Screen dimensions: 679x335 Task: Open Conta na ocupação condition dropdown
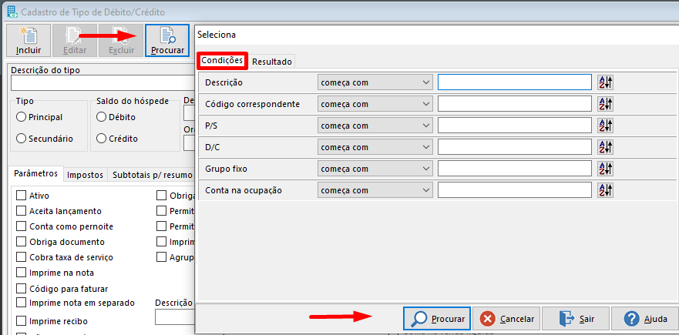point(375,190)
